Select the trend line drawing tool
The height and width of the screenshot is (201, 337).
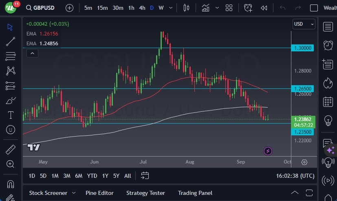[11, 42]
